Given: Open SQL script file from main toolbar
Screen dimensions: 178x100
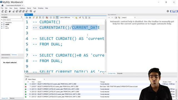Looking at the screenshot, I should (x=6, y=11).
